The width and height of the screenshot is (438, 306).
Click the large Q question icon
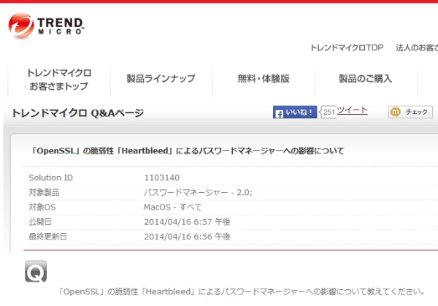coord(36,272)
